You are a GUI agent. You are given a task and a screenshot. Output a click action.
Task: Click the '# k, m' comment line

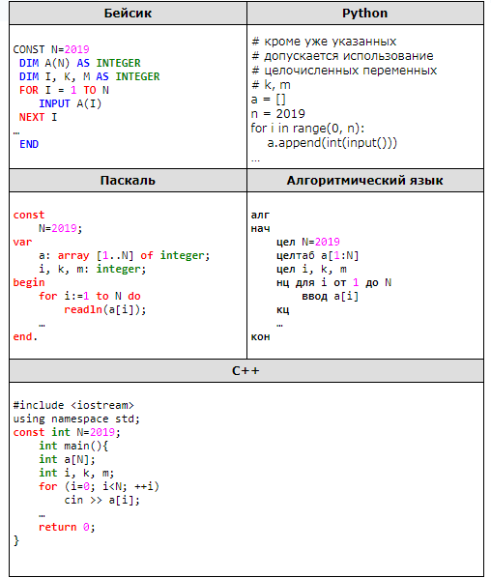271,85
